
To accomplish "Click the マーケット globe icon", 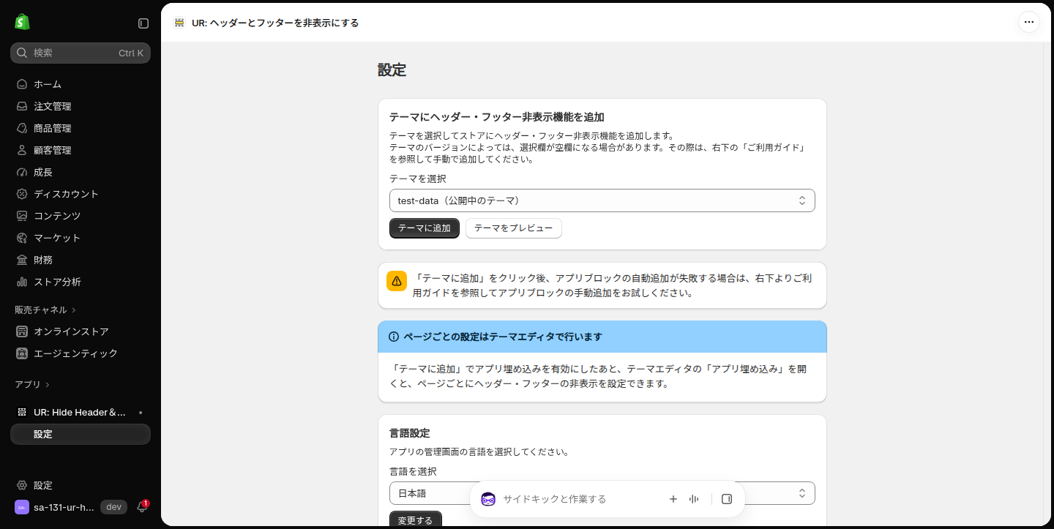I will point(22,238).
